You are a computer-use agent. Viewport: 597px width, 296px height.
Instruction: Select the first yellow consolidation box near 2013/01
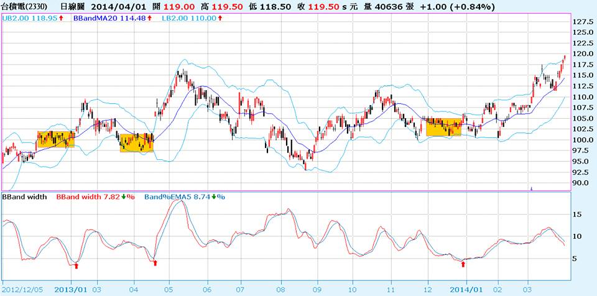click(x=55, y=139)
